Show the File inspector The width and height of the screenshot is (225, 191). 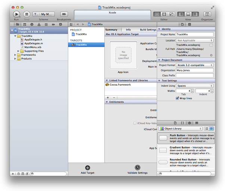[x=182, y=25]
